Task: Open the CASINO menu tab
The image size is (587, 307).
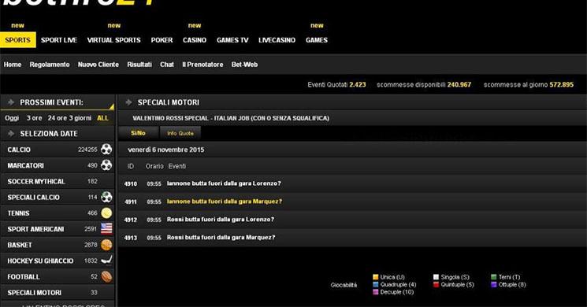Action: pos(195,40)
